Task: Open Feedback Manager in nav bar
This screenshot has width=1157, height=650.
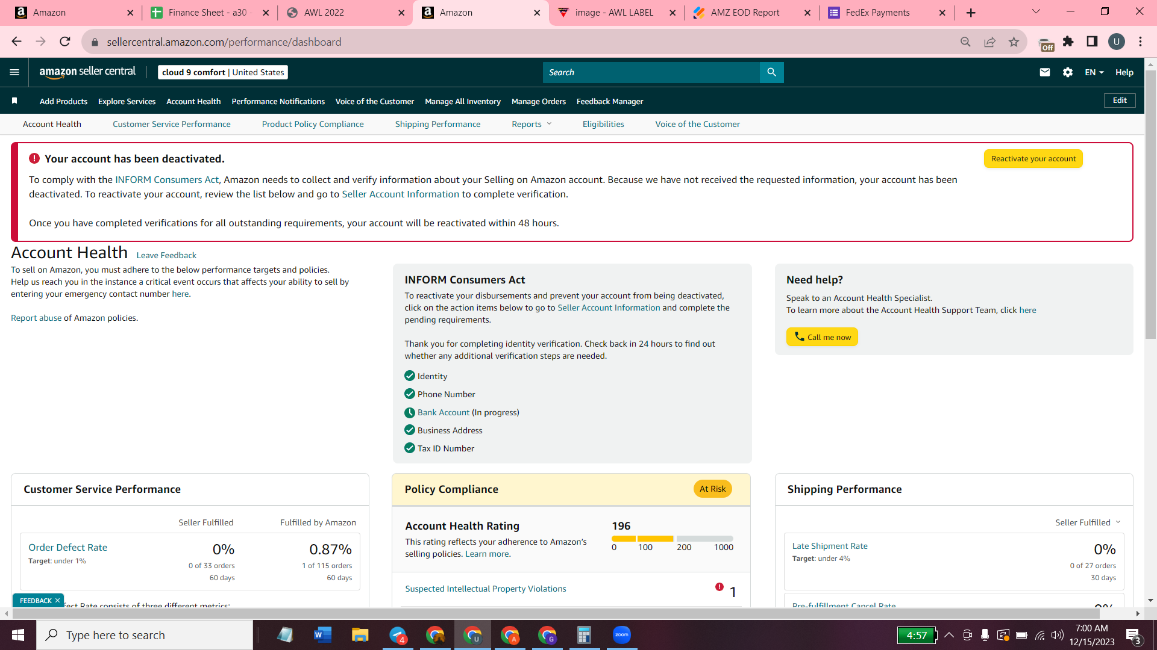Action: click(x=610, y=101)
